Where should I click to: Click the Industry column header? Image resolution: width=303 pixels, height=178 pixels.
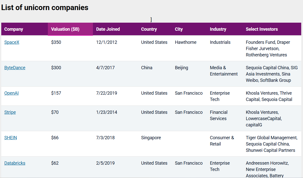(x=218, y=29)
